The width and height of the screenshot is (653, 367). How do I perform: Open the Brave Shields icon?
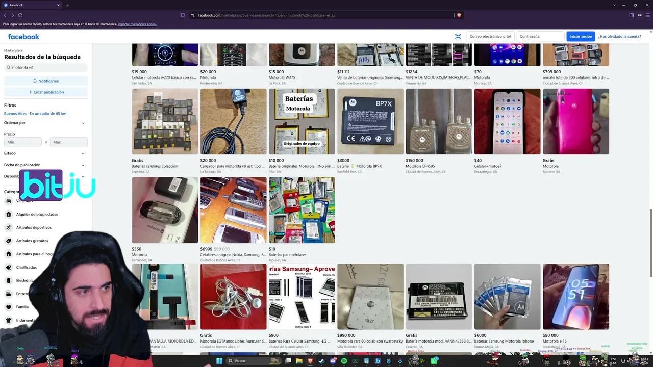point(459,15)
